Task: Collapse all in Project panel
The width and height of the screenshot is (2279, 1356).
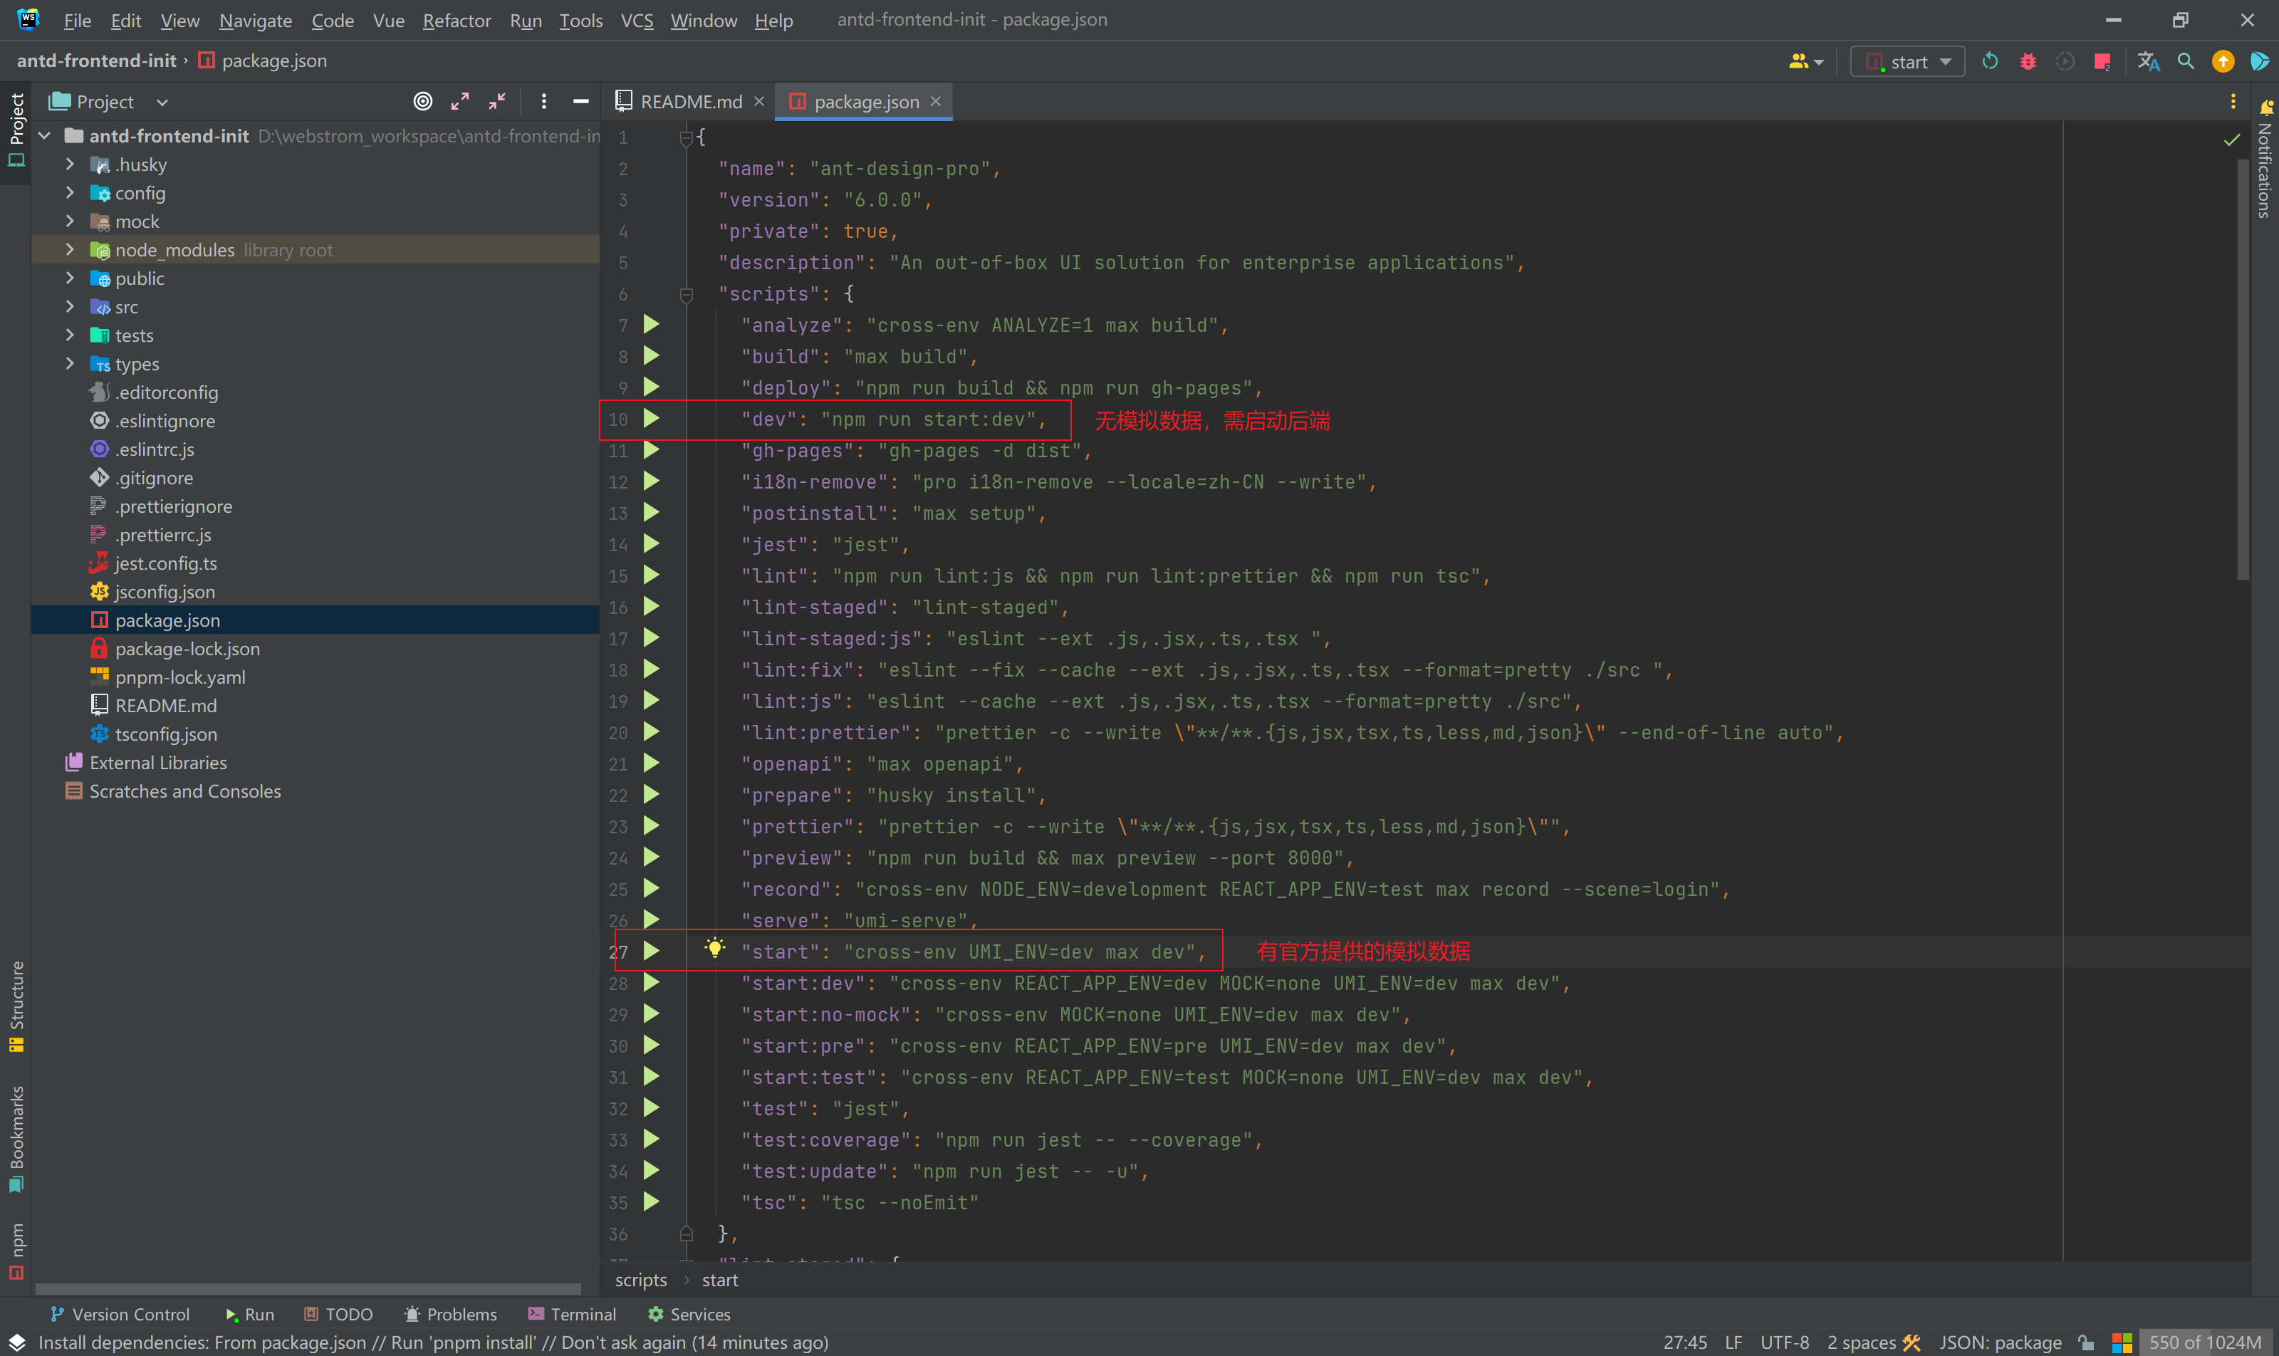Action: [497, 101]
